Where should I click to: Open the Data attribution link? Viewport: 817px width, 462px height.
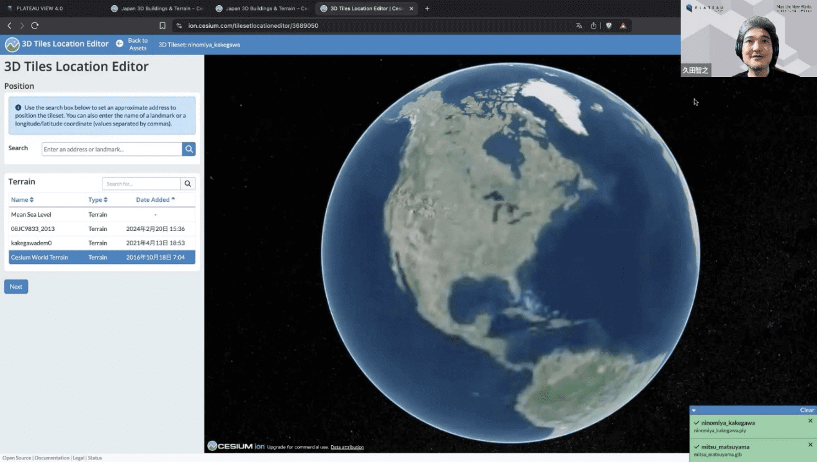(347, 447)
